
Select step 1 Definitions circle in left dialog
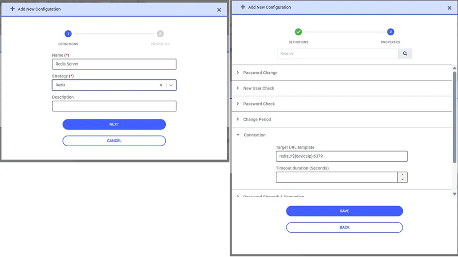[68, 34]
